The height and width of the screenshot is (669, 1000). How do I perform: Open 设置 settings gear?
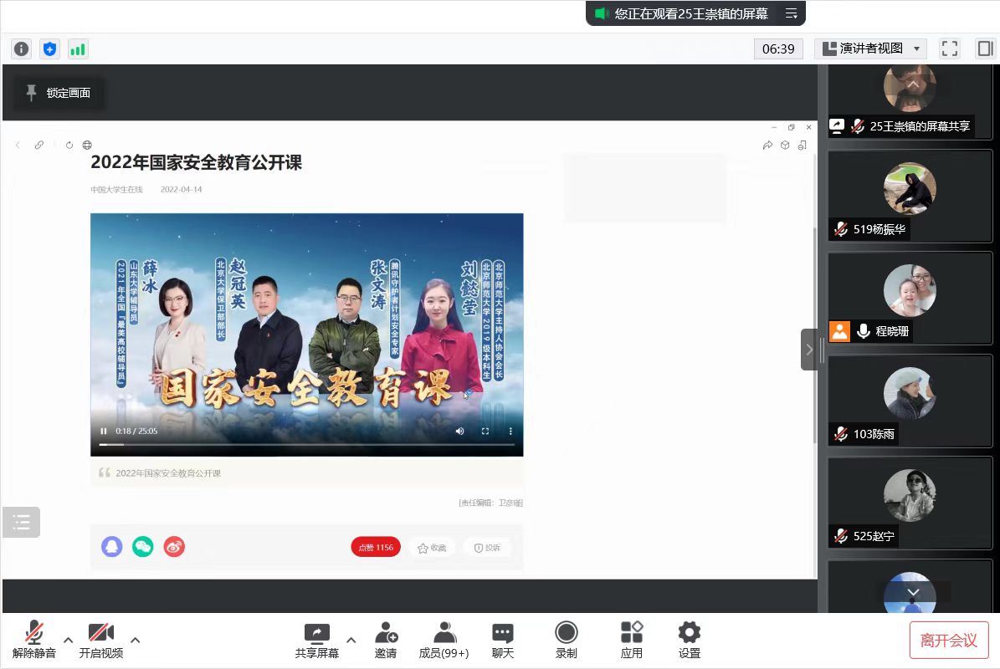coord(690,640)
